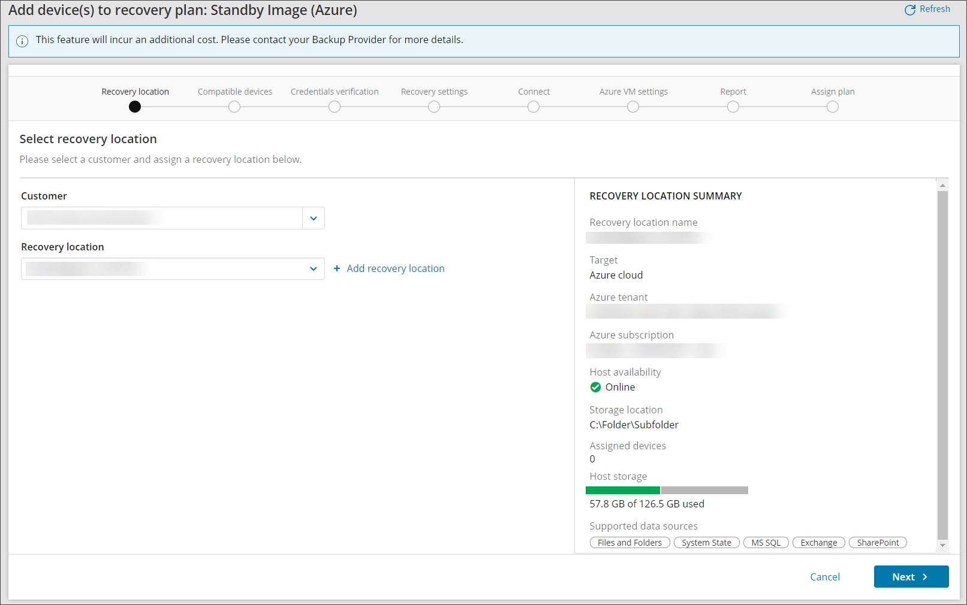Click the Azure VM settings step circle
This screenshot has height=605, width=967.
tap(633, 107)
